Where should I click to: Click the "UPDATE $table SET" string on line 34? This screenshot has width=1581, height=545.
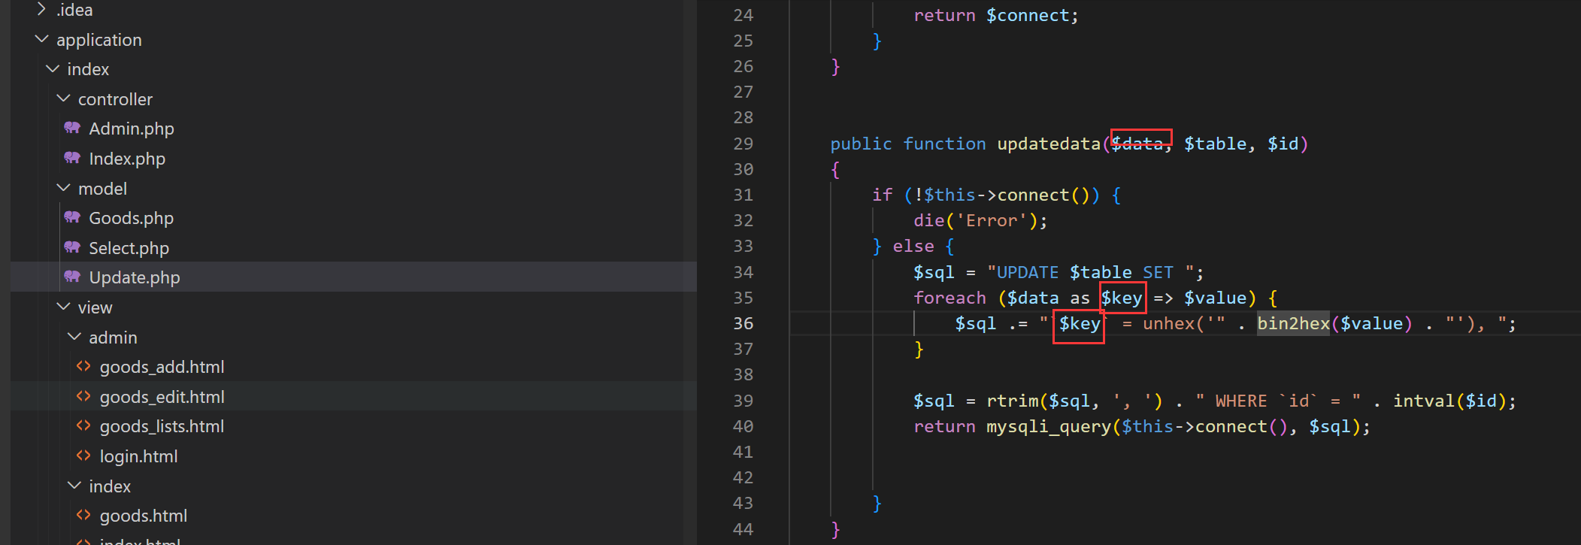1095,272
